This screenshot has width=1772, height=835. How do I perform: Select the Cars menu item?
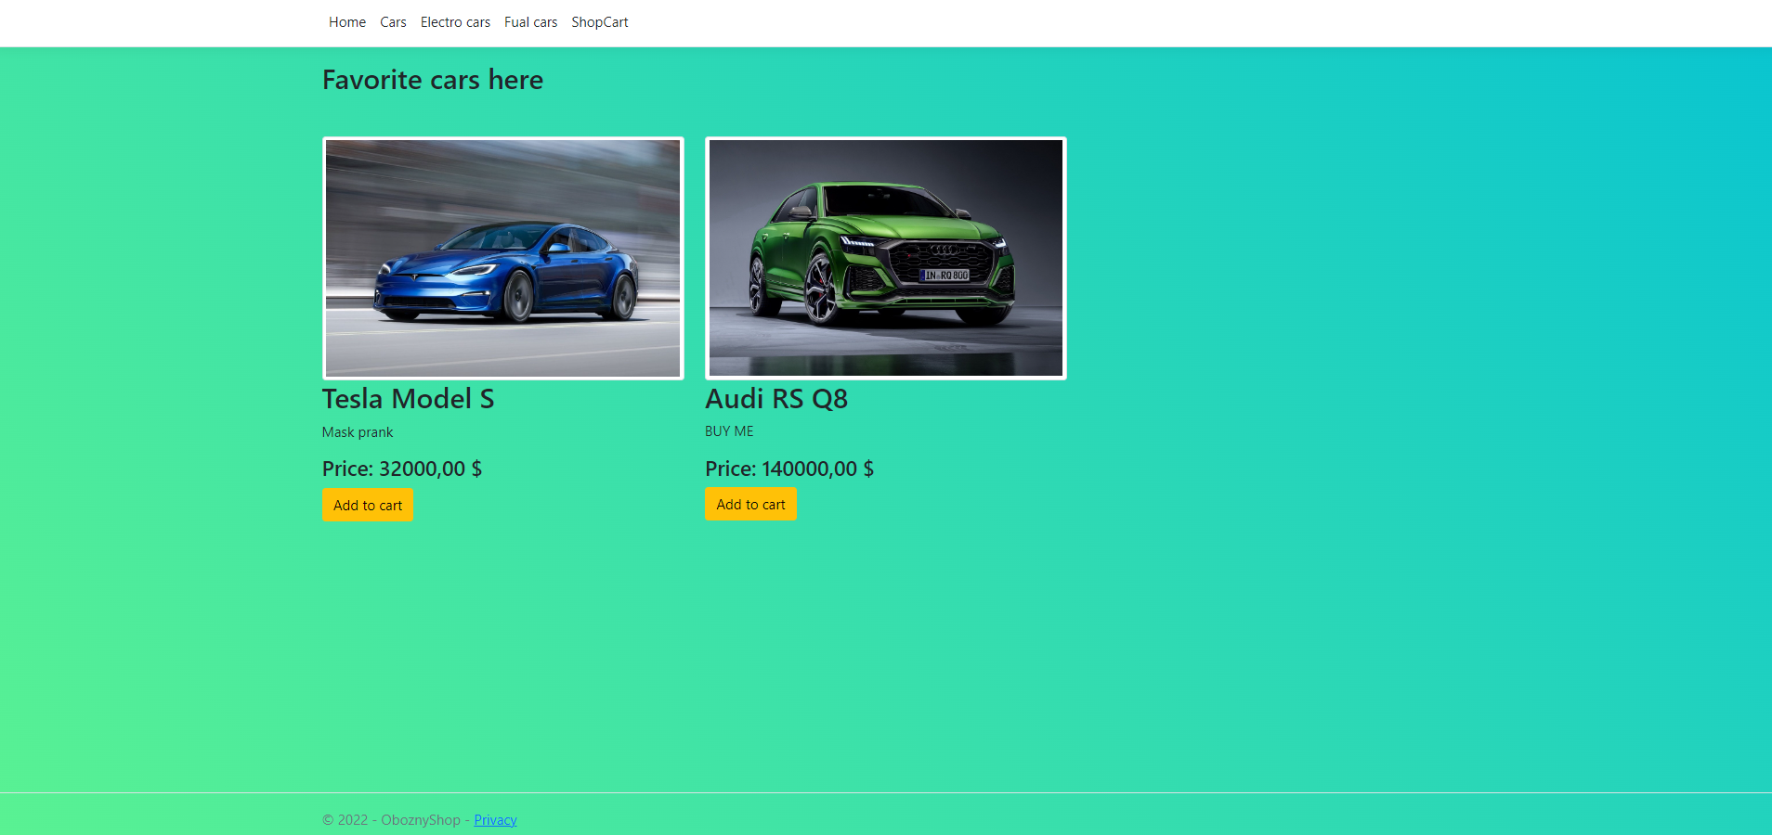tap(392, 21)
